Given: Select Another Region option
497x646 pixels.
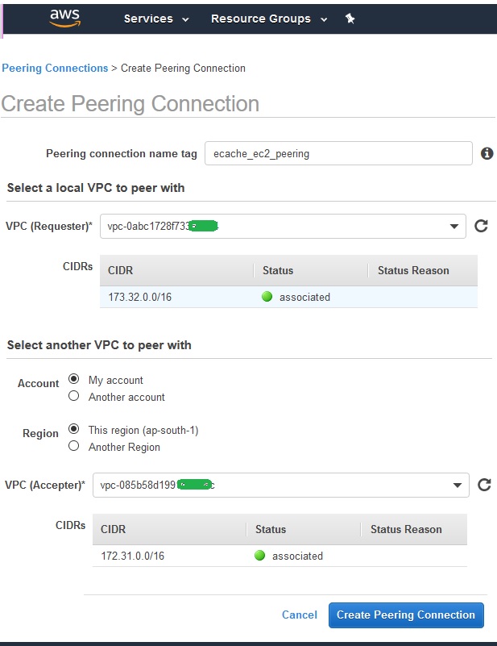Looking at the screenshot, I should [73, 446].
